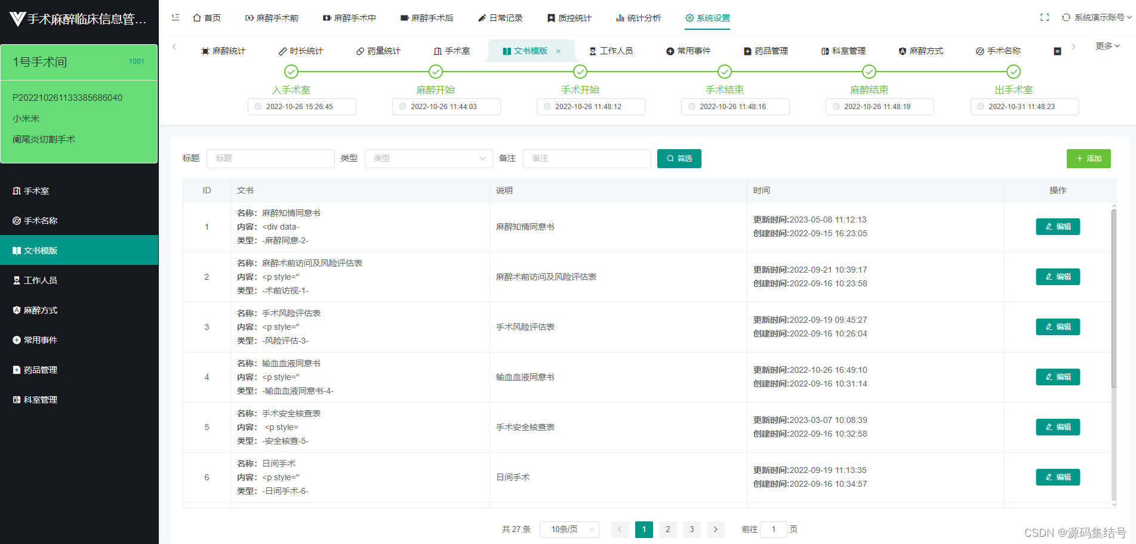Viewport: 1136px width, 544px height.
Task: Switch to 工作人员 tab
Action: click(x=611, y=51)
